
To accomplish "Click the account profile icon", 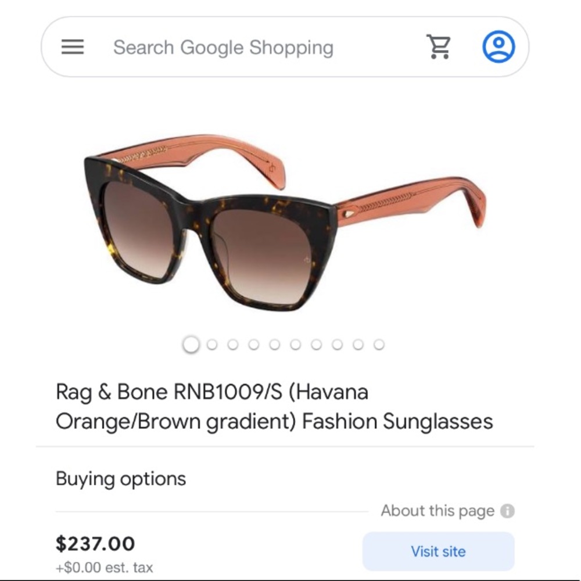I will [x=498, y=46].
